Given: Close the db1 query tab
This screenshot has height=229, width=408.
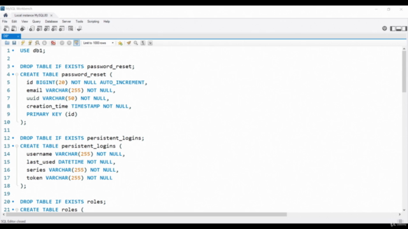Looking at the screenshot, I should tap(18, 36).
